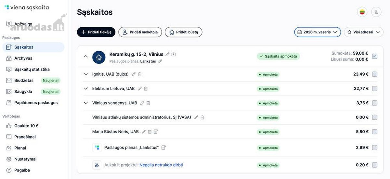The height and width of the screenshot is (179, 390).
Task: Click the Naujiena! badge beside Biudžetas
Action: click(51, 80)
